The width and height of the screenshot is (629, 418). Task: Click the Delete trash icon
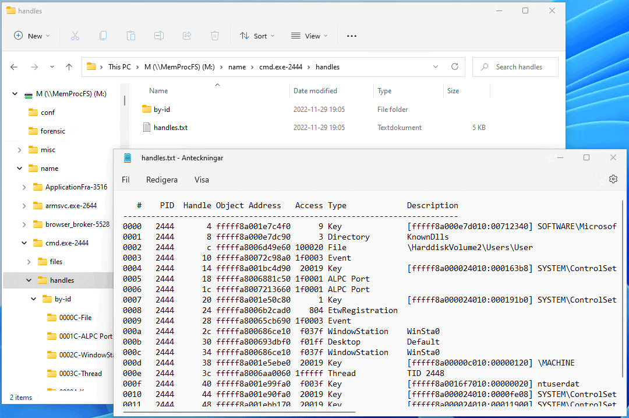coord(214,36)
